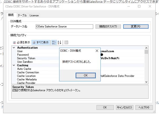Maximize the CData ODBC Driver window
The width and height of the screenshot is (159, 114).
tap(139, 6)
